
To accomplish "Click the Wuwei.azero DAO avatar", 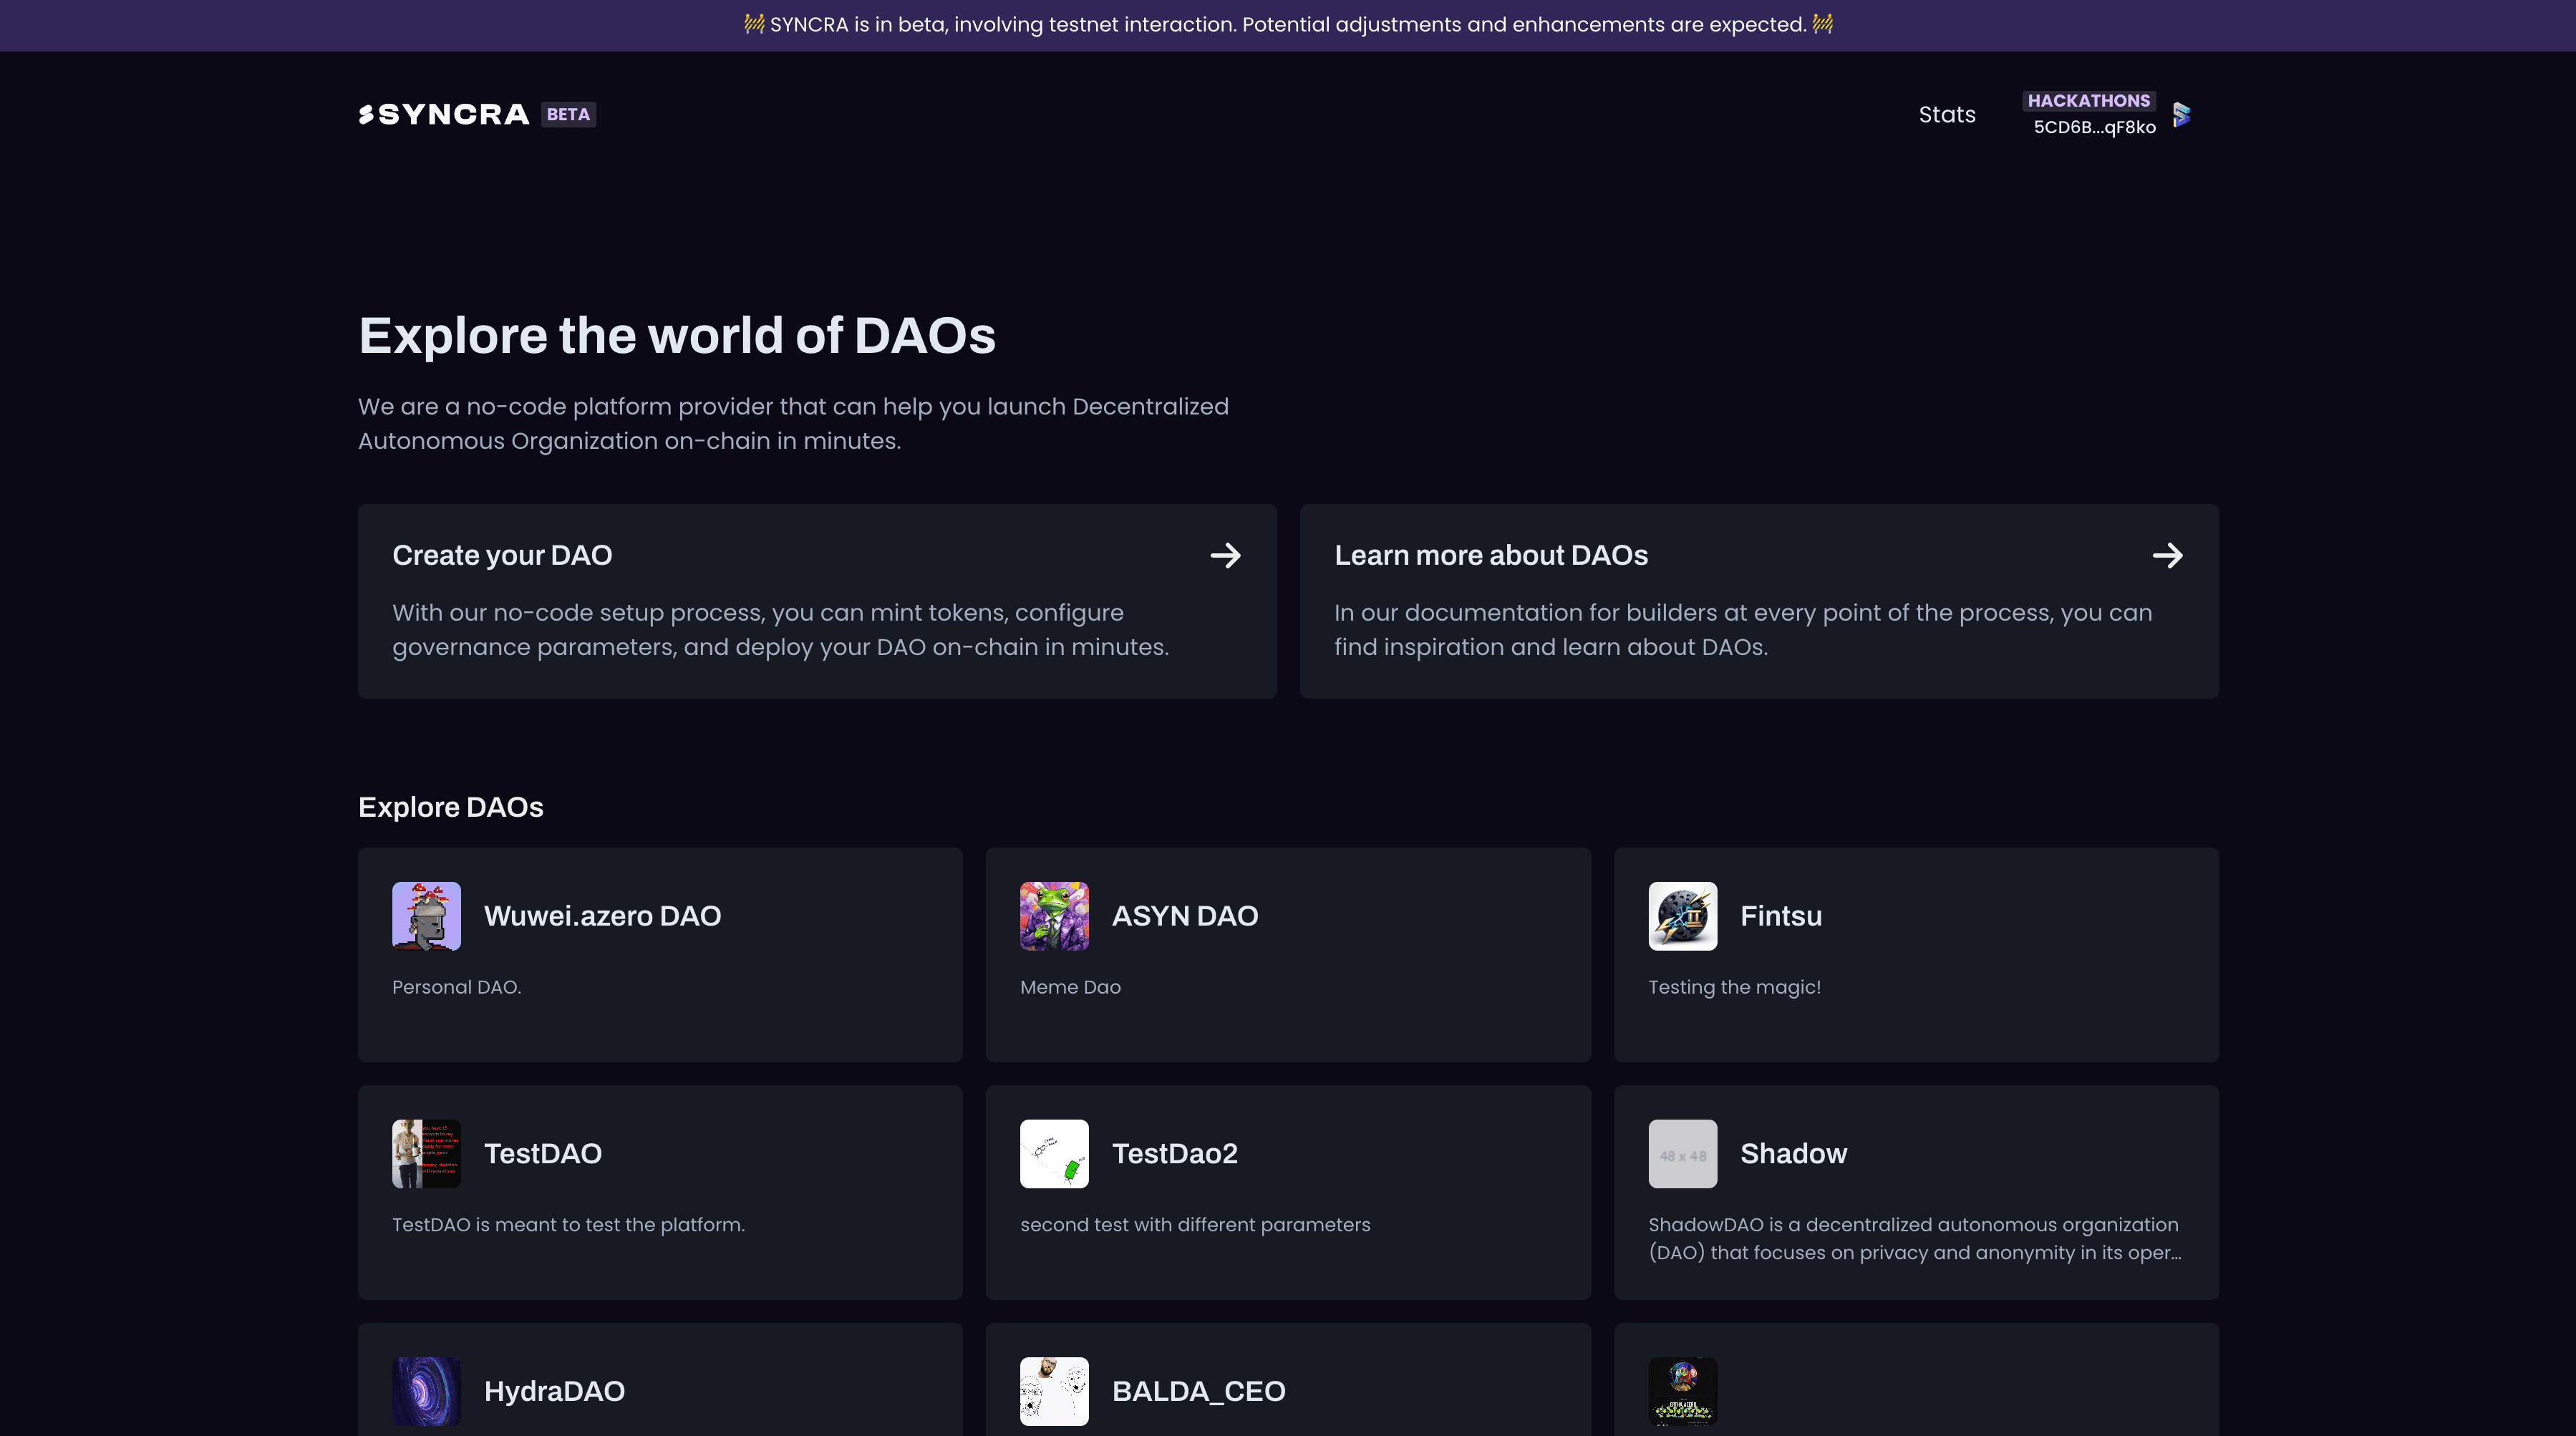I will [426, 916].
